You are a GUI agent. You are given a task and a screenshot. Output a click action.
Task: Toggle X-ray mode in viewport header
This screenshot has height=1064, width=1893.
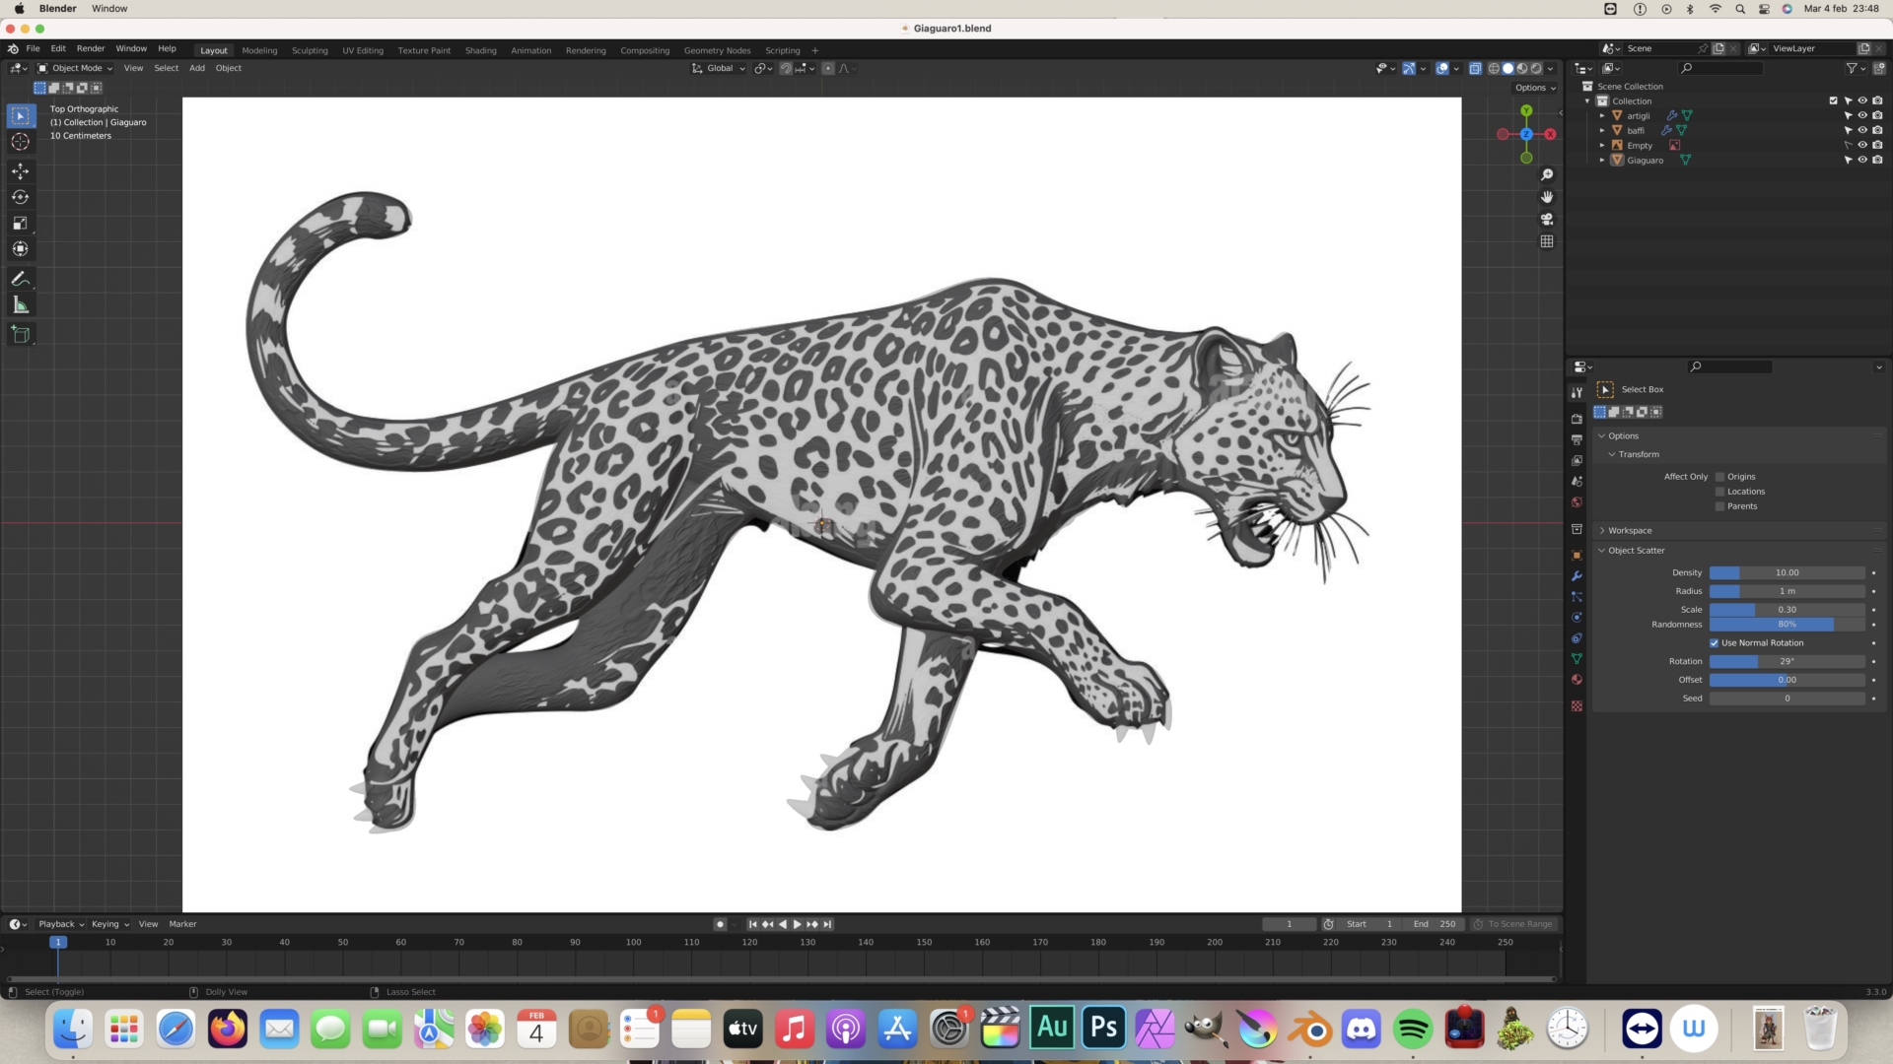click(x=1475, y=69)
